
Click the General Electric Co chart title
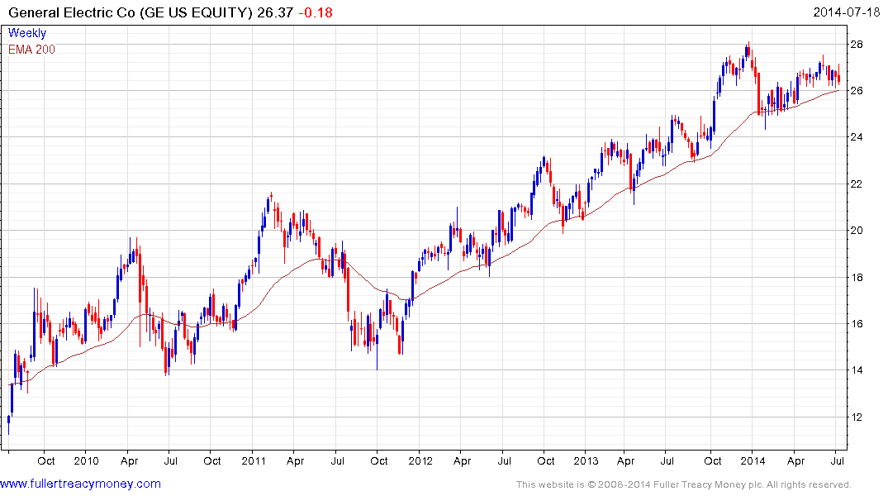[x=131, y=12]
